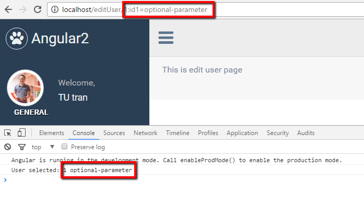Open the Audits tab

[306, 133]
